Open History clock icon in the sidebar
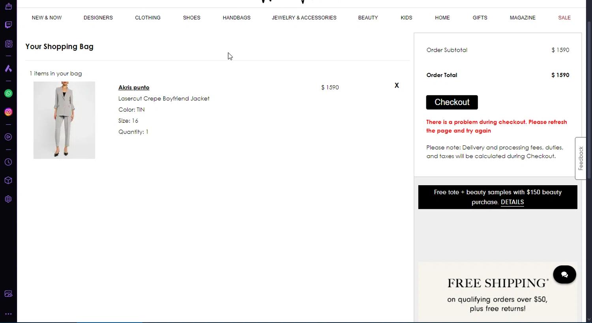The height and width of the screenshot is (323, 592). (x=8, y=162)
